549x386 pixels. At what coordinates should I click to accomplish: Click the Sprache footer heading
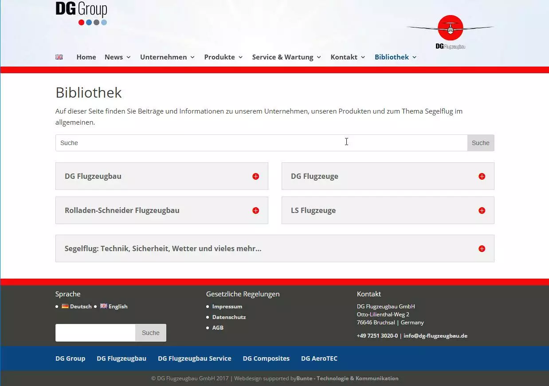(x=68, y=294)
